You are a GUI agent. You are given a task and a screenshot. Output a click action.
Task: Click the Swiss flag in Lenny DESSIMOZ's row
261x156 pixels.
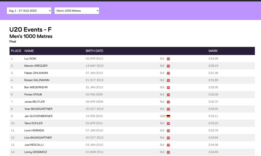(x=168, y=152)
